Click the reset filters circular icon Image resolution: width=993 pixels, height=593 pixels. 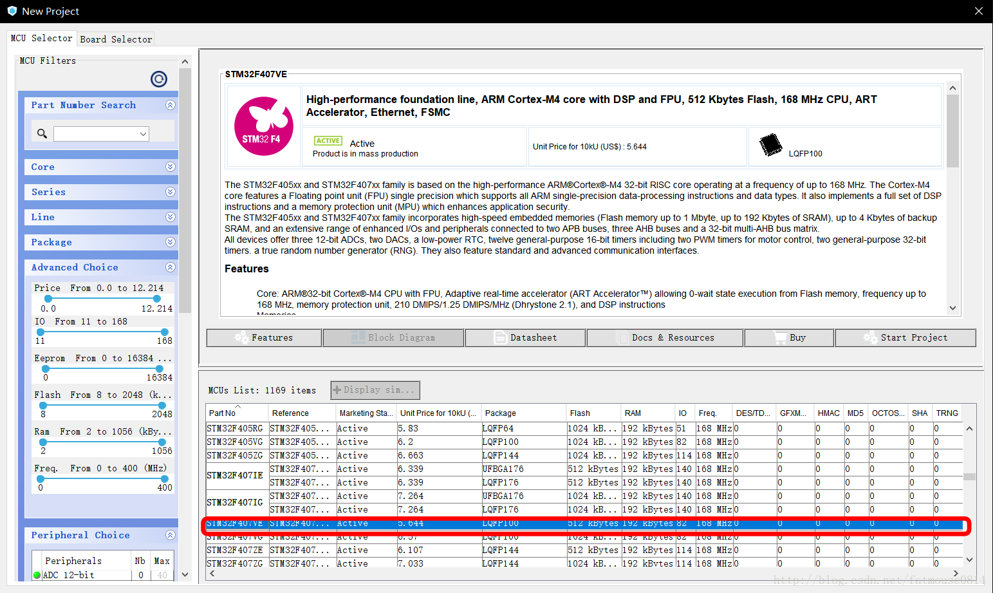pyautogui.click(x=159, y=79)
